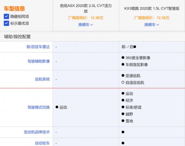Click 标准/舒适 mode entry
The image size is (185, 146).
[x=131, y=107]
